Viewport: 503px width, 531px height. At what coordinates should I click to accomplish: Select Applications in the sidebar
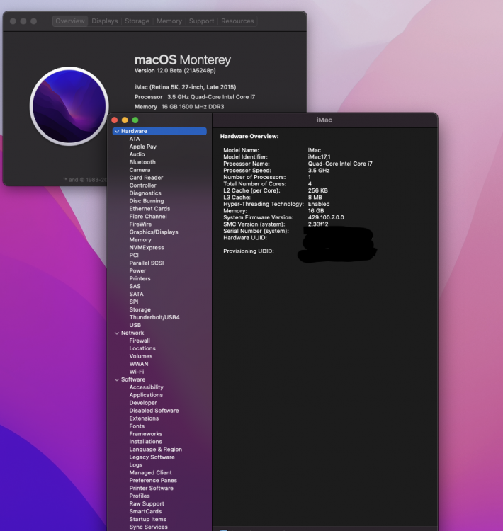[x=146, y=395]
